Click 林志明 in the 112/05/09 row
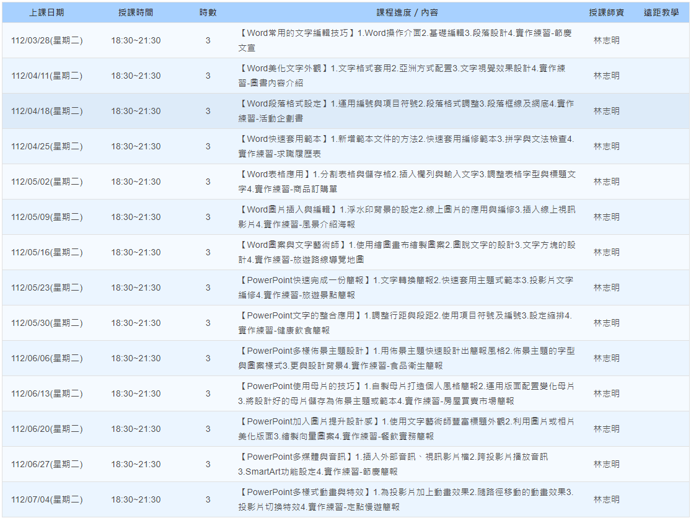The image size is (691, 518). pos(606,217)
